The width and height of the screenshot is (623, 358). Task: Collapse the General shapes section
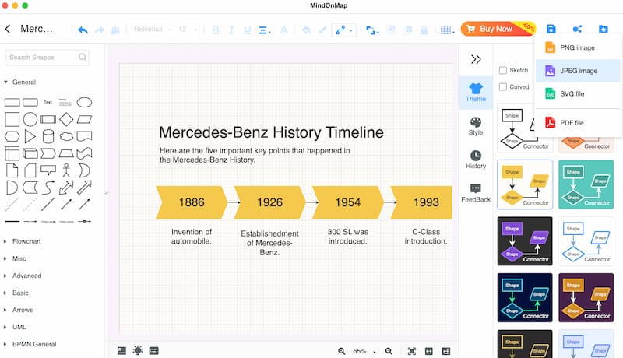(x=5, y=82)
